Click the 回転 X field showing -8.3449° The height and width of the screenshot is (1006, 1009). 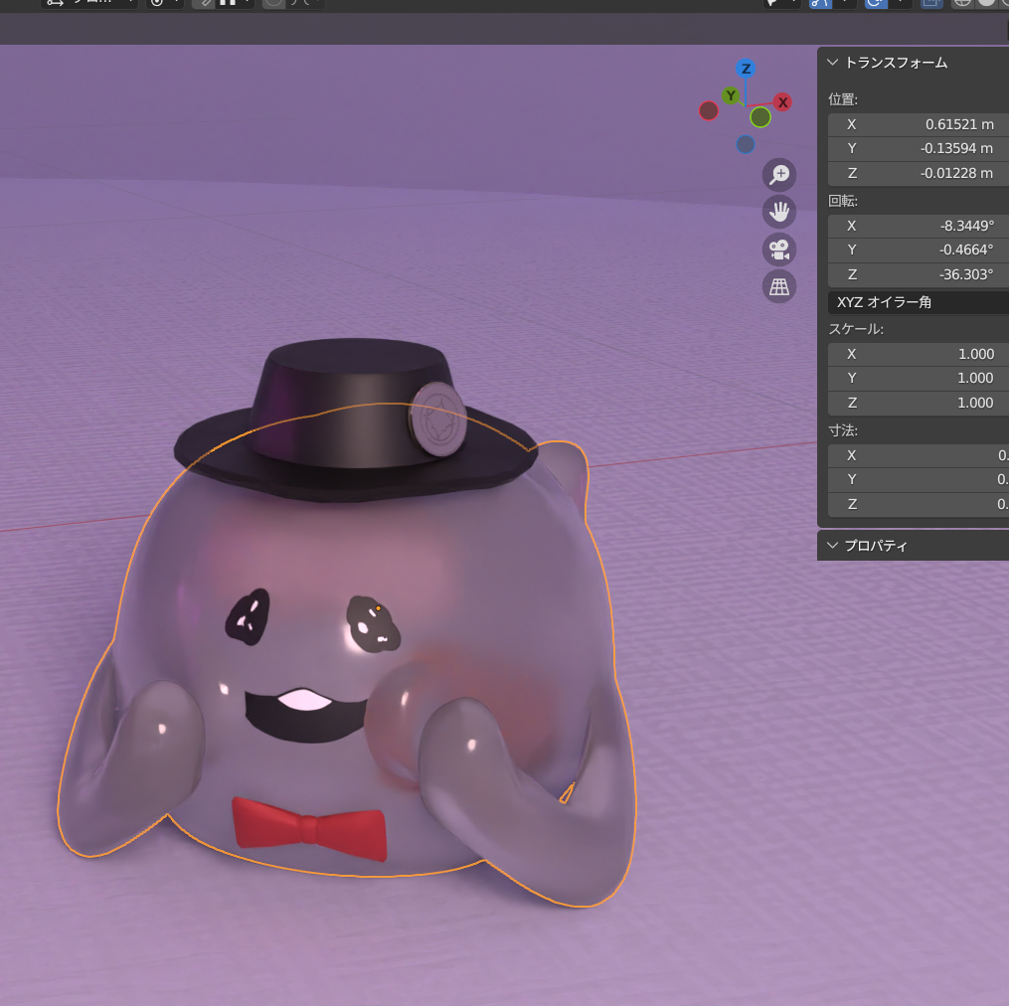coord(919,226)
